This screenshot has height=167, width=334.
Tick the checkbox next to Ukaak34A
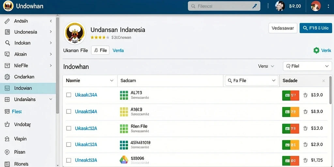pyautogui.click(x=68, y=95)
